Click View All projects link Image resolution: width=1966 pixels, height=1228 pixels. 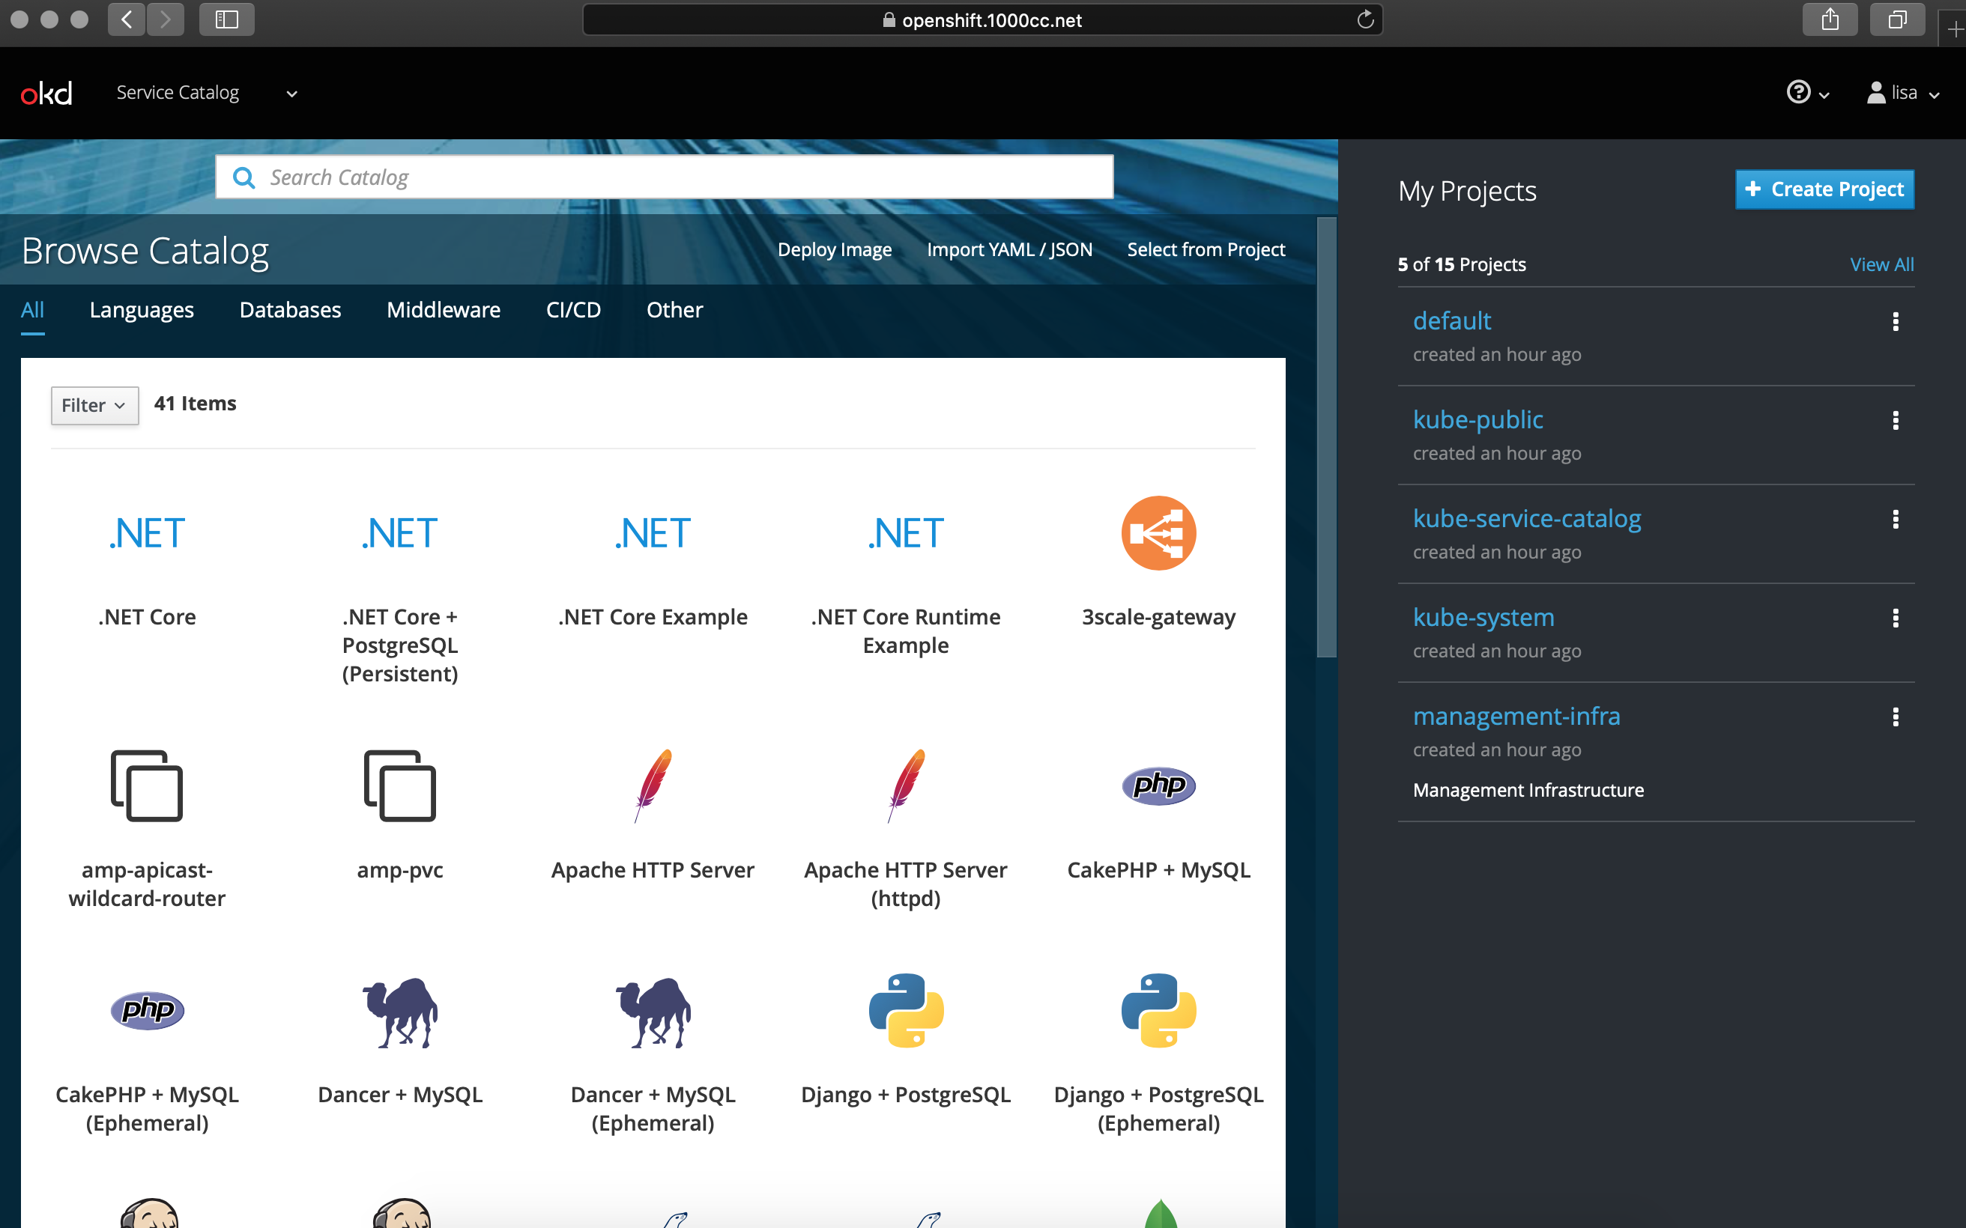[1881, 265]
